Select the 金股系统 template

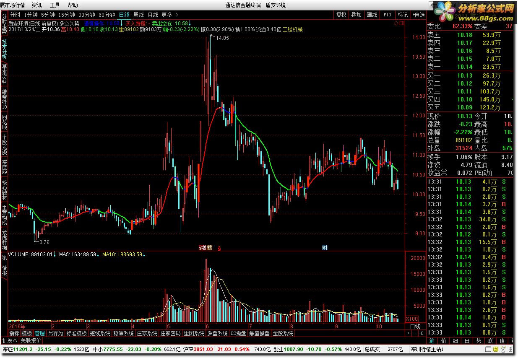click(283, 333)
